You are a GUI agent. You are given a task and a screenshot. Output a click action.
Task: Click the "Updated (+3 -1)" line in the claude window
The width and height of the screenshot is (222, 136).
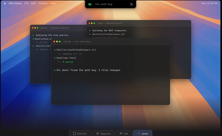coord(72,54)
